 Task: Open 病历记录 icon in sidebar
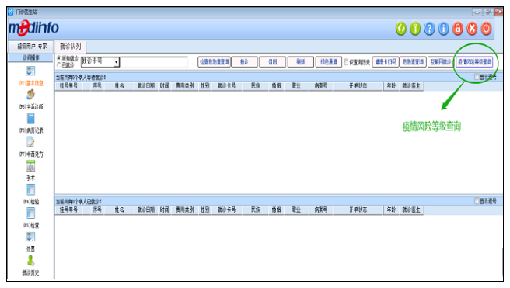[x=31, y=118]
